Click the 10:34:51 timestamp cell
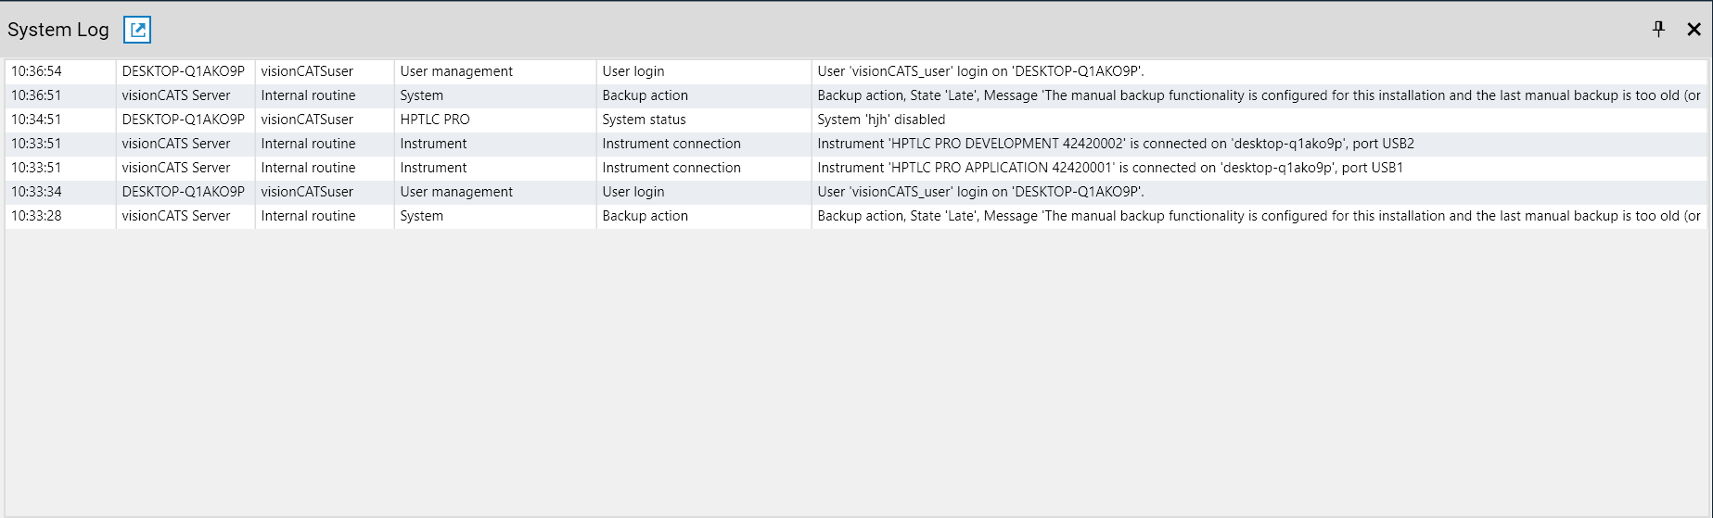1713x518 pixels. point(37,120)
